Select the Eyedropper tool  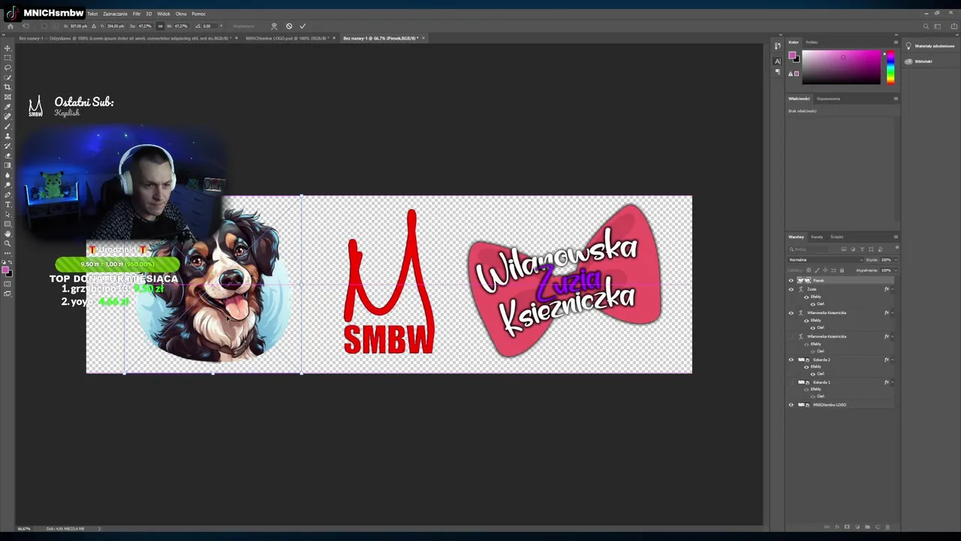(x=8, y=106)
